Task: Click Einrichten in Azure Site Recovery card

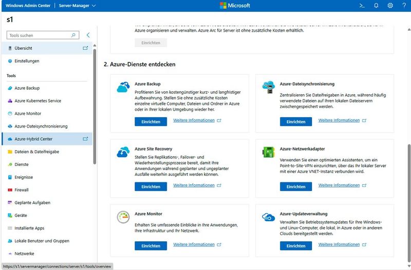Action: click(151, 186)
